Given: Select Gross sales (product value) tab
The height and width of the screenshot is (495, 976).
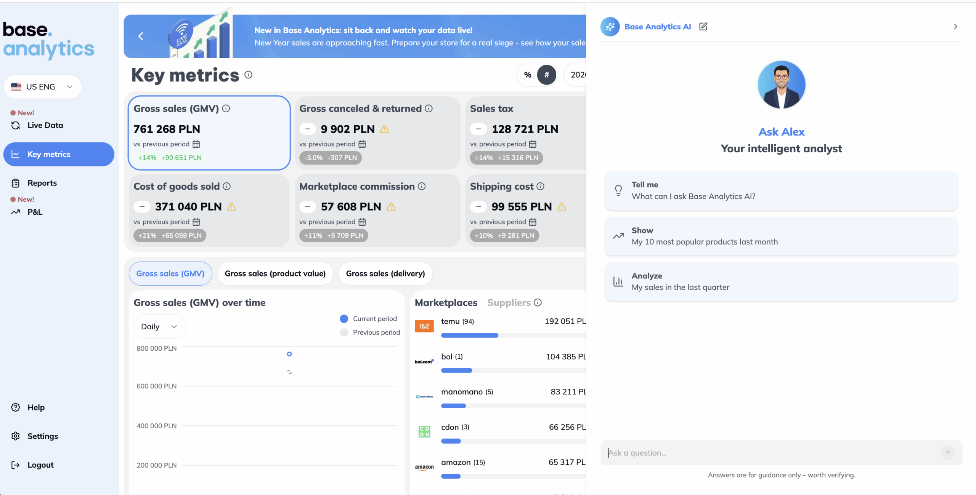Looking at the screenshot, I should pyautogui.click(x=275, y=273).
